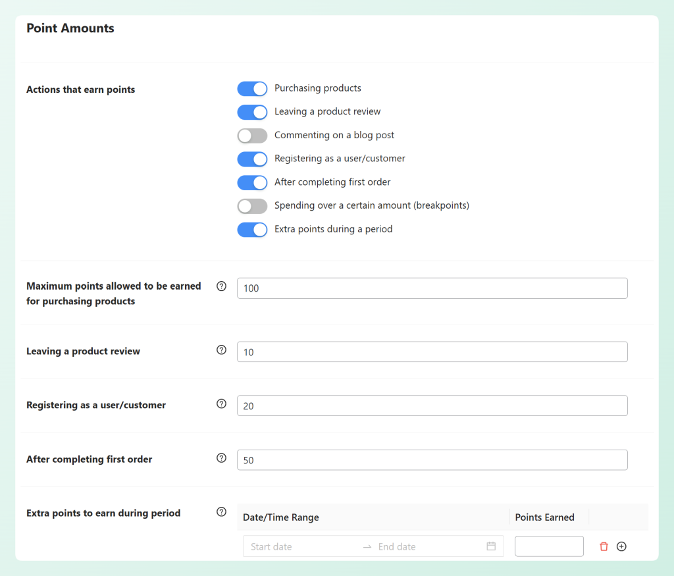
Task: Open the calendar icon in date range picker
Action: pos(491,546)
